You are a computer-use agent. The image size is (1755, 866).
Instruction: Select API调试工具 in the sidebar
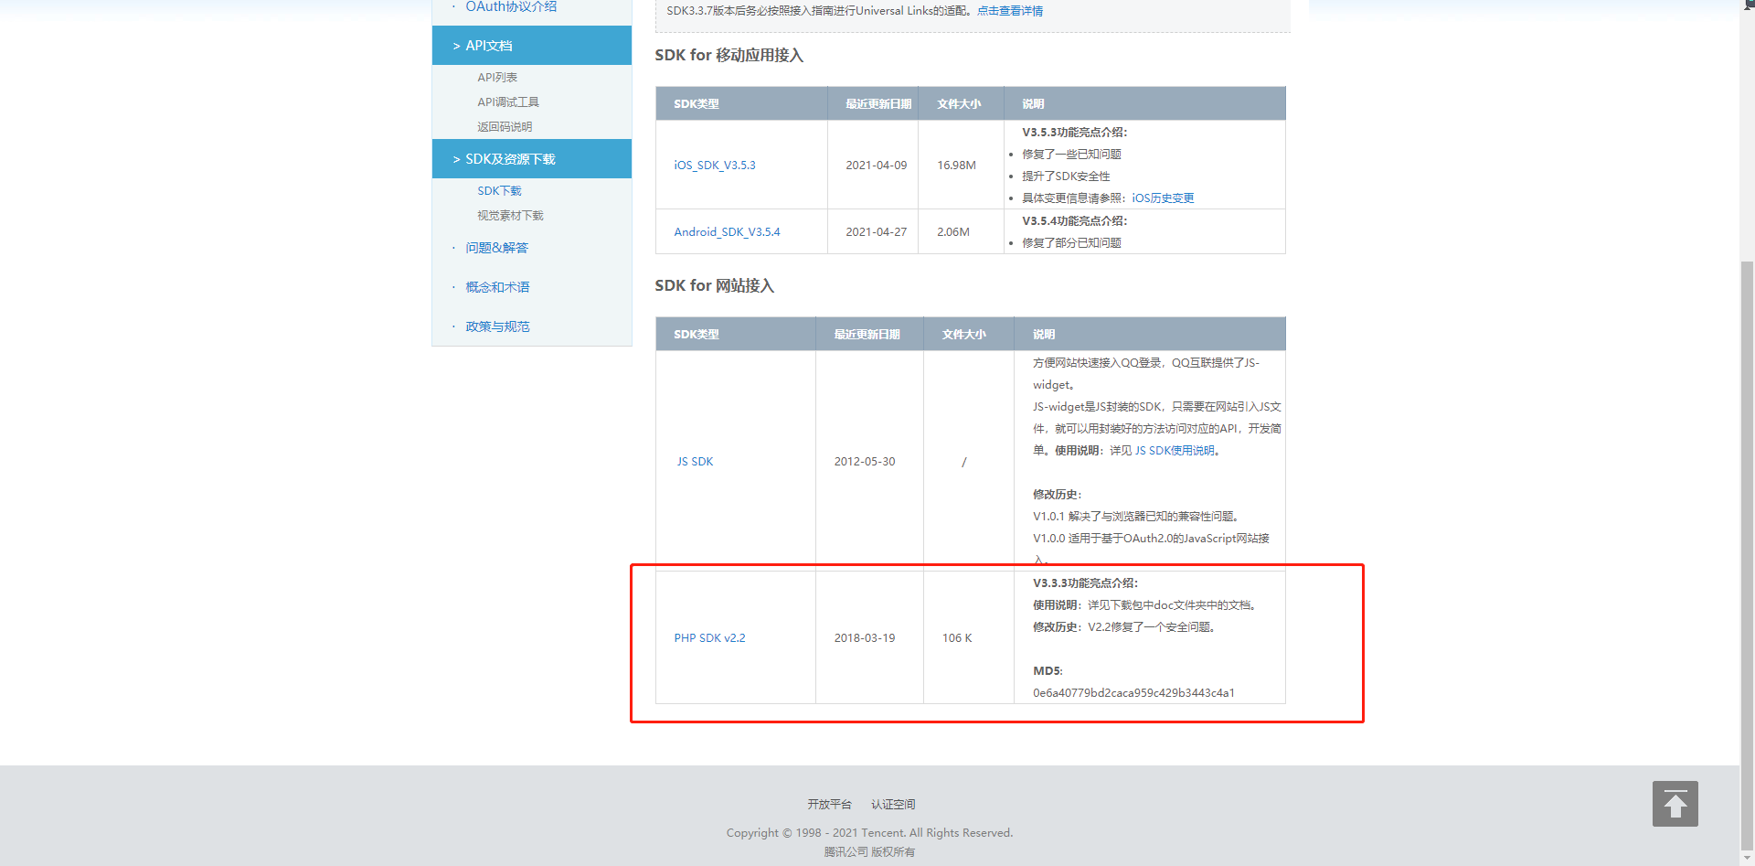coord(508,102)
